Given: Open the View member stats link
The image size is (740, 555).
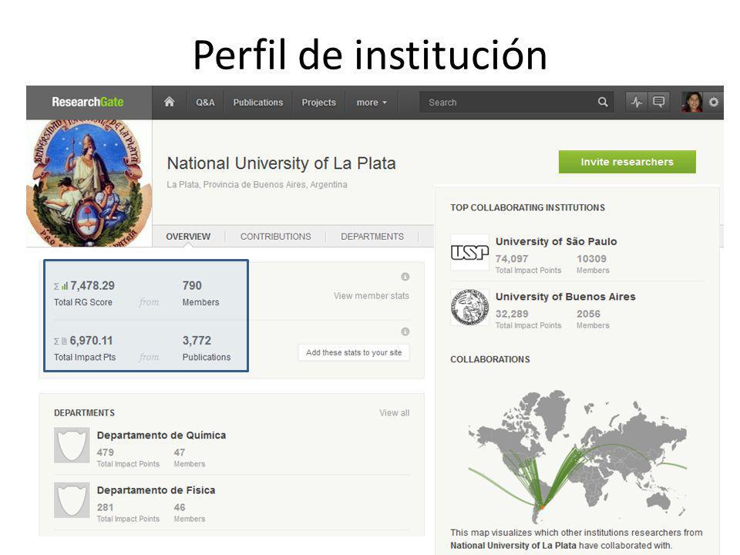Looking at the screenshot, I should point(372,296).
